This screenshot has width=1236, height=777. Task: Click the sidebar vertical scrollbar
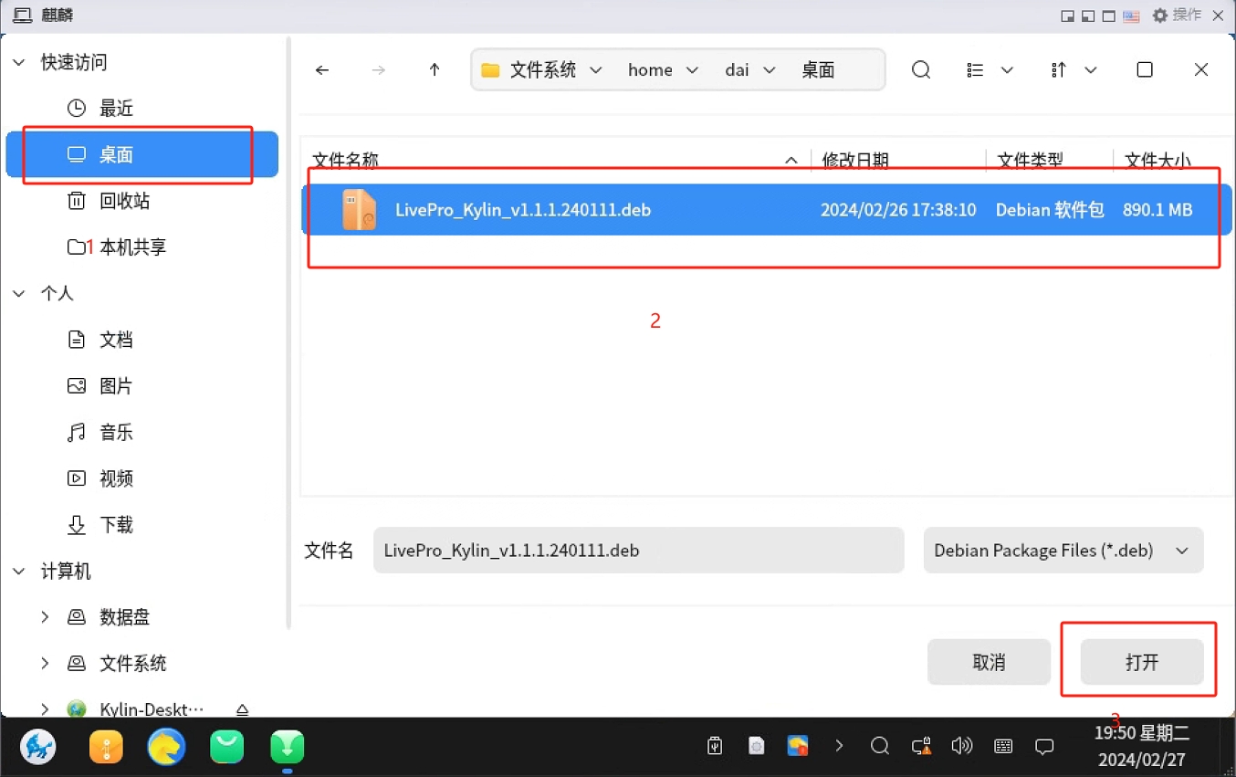click(288, 333)
